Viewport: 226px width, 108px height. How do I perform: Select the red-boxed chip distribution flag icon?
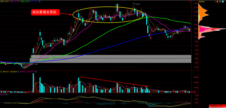click(x=218, y=2)
